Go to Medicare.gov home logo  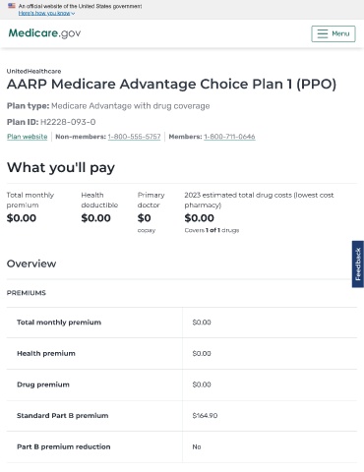click(44, 33)
